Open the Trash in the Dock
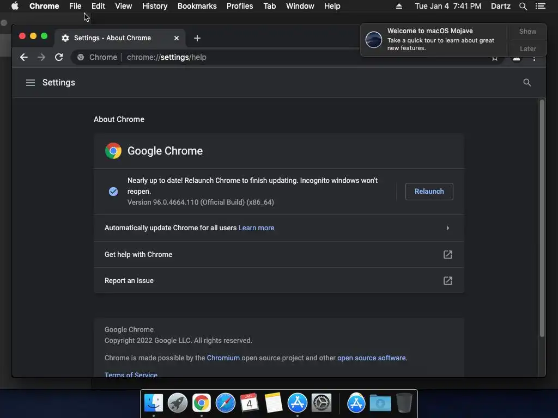The height and width of the screenshot is (418, 558). 404,403
